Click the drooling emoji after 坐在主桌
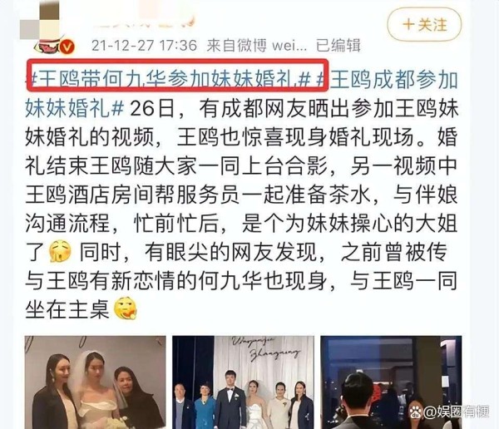This screenshot has width=499, height=429. (x=126, y=308)
